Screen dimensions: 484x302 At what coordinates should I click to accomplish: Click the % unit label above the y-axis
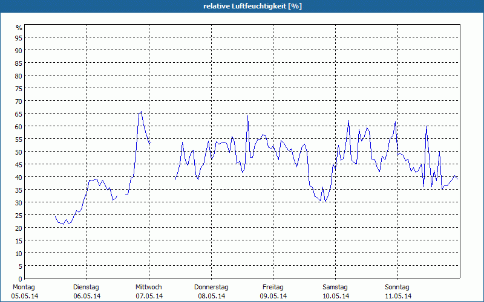coord(19,28)
